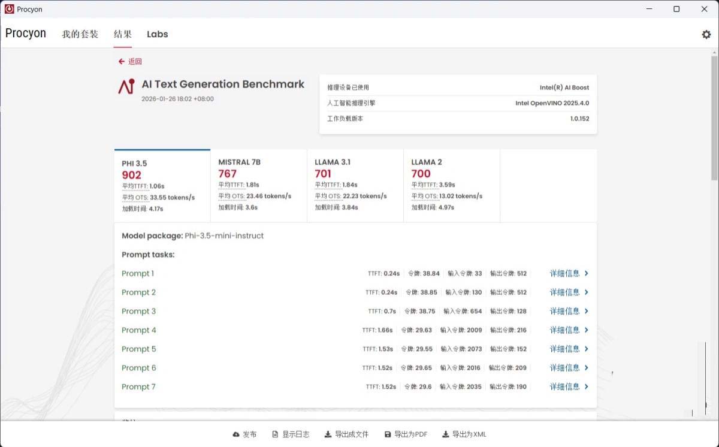Image resolution: width=719 pixels, height=447 pixels.
Task: Open settings gear icon
Action: pyautogui.click(x=706, y=34)
